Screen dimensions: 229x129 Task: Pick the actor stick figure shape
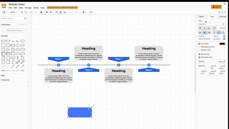coord(18,58)
